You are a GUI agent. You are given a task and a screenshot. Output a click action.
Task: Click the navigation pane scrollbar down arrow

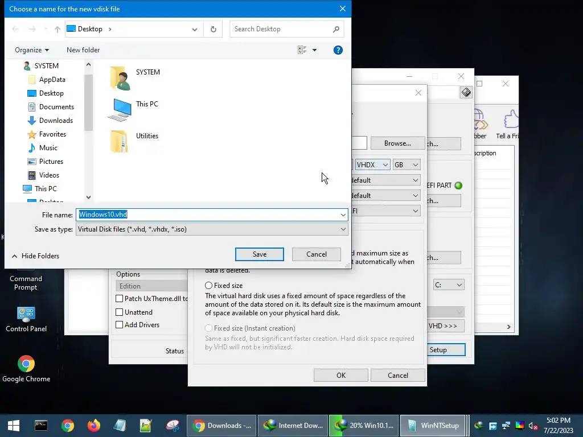coord(88,197)
